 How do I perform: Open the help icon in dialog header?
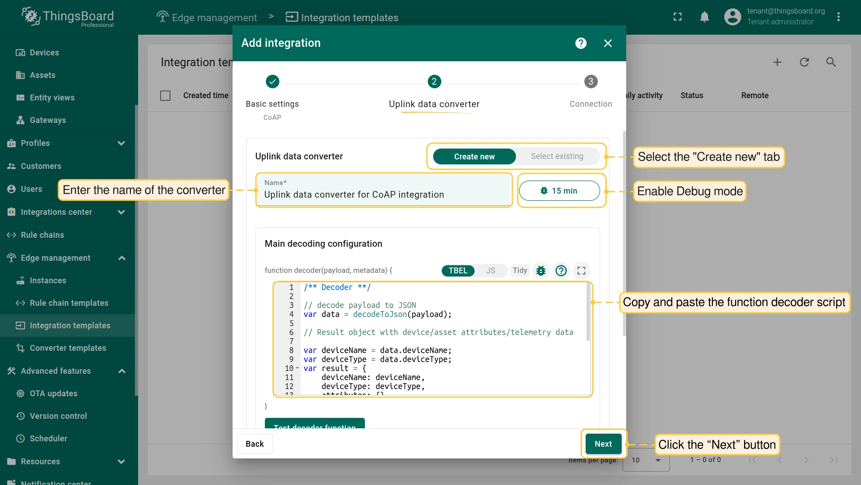pos(581,43)
